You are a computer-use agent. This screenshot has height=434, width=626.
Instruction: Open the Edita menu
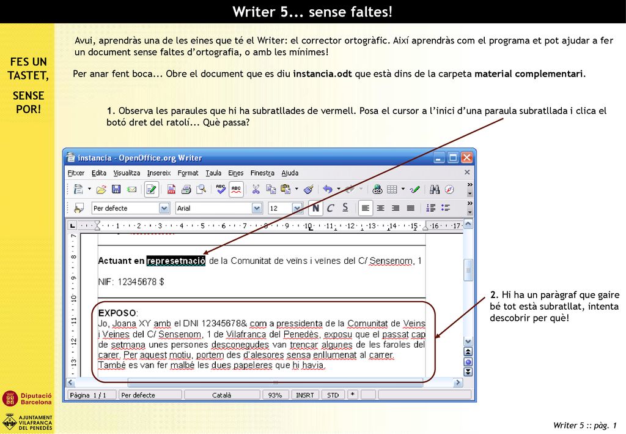pyautogui.click(x=98, y=173)
